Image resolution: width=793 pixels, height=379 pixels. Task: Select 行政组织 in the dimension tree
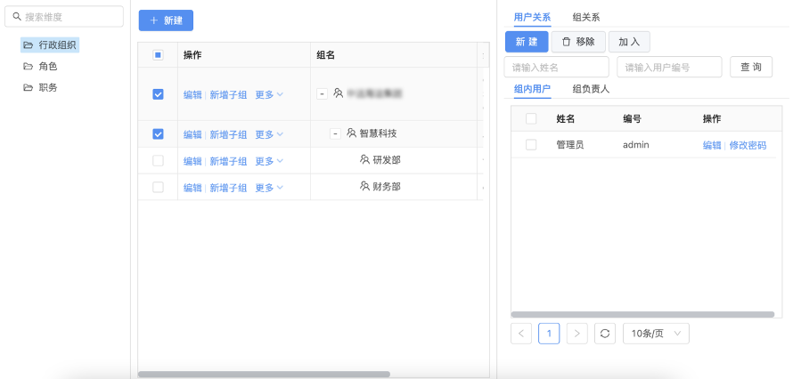click(50, 44)
